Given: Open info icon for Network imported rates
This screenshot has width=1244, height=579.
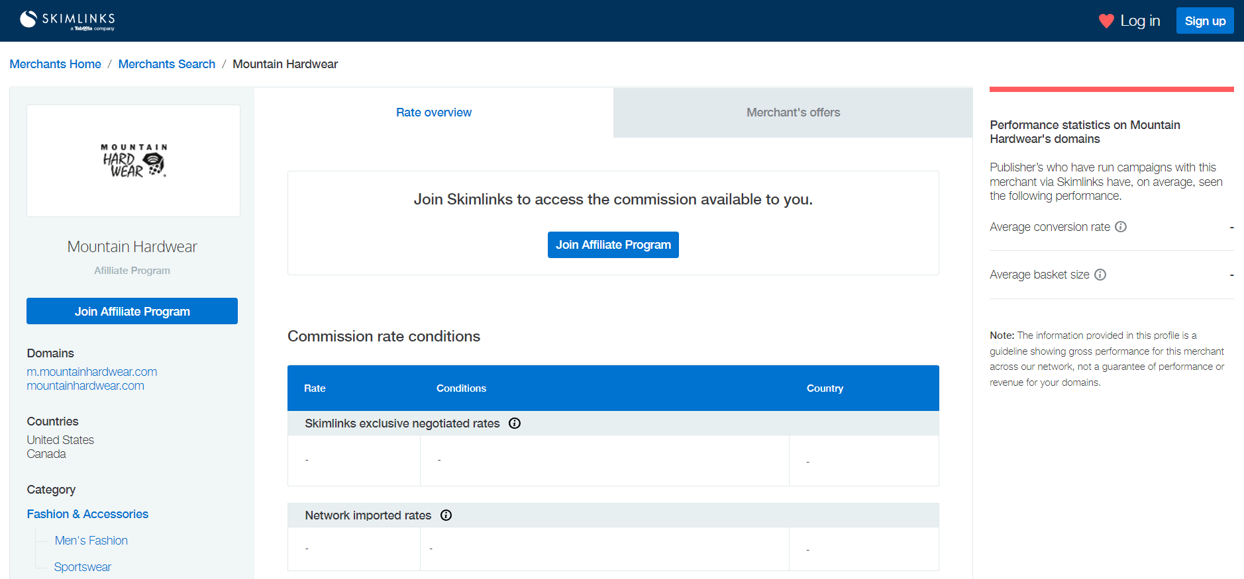Looking at the screenshot, I should pyautogui.click(x=446, y=515).
